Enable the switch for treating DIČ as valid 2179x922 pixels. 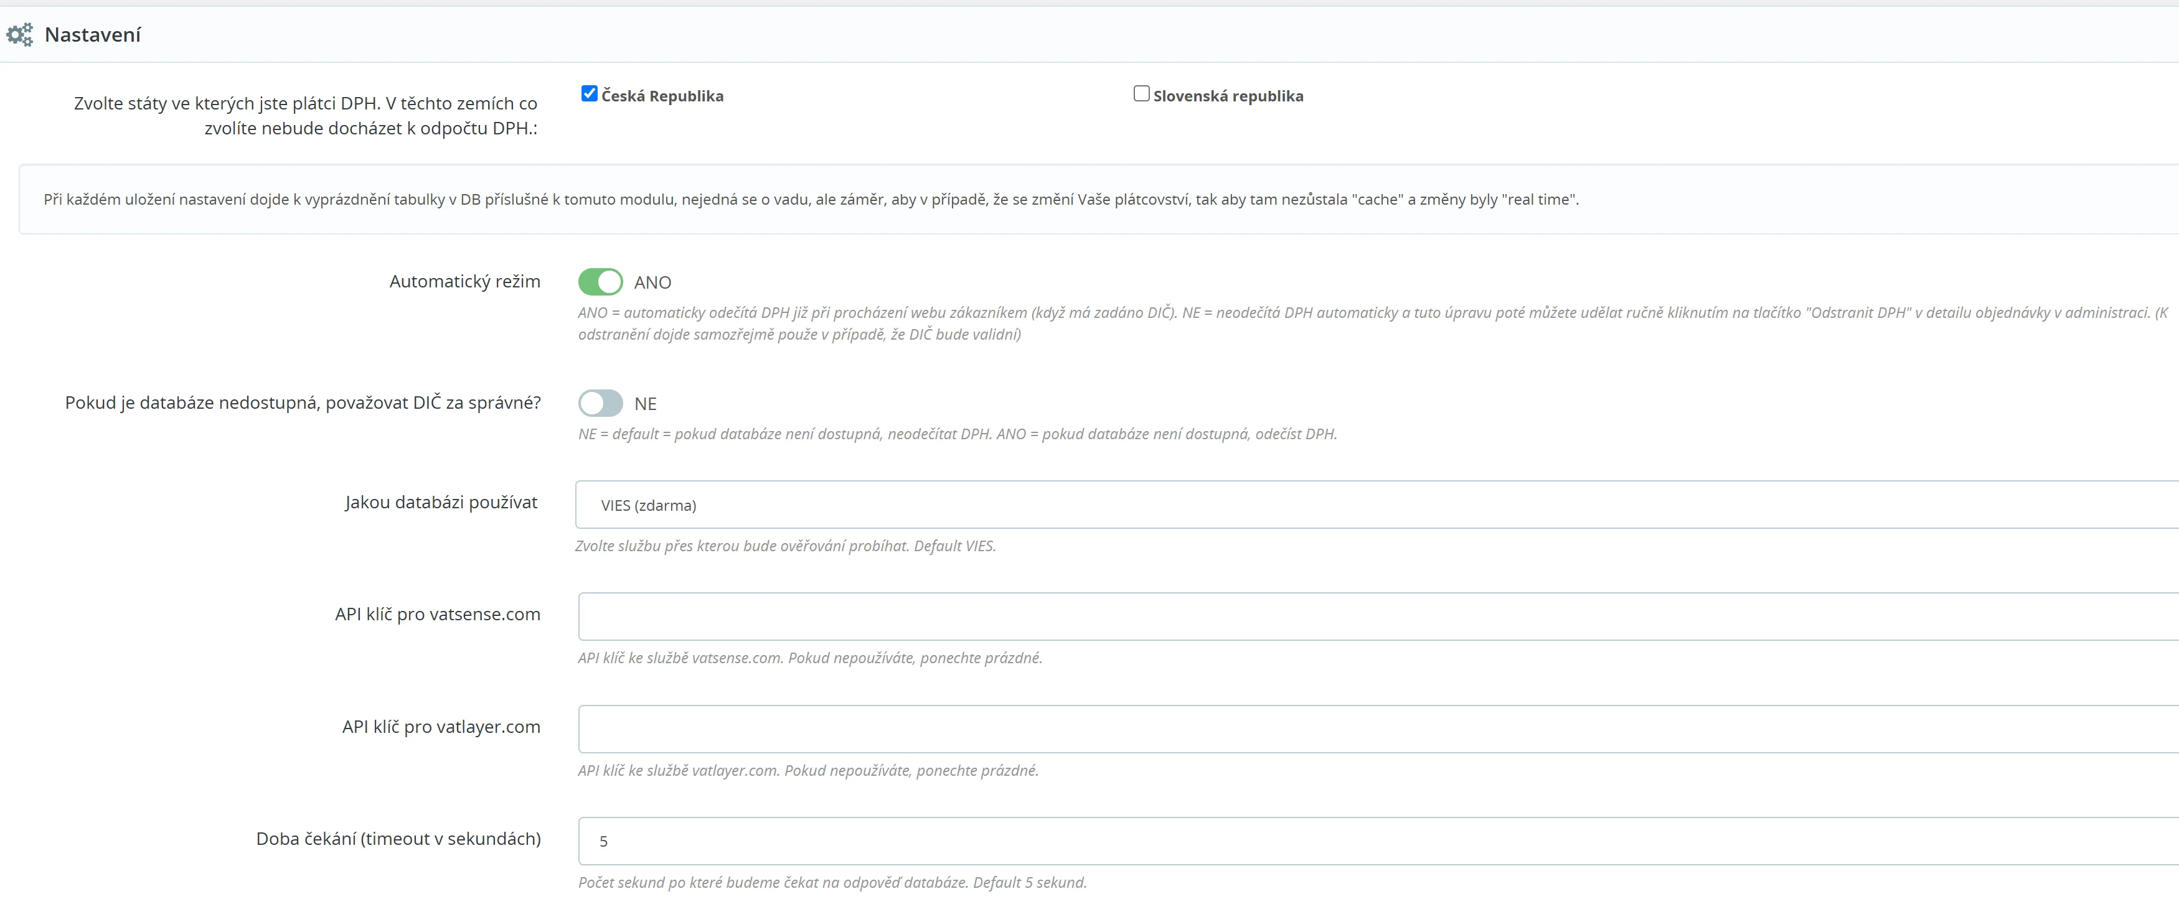click(x=601, y=403)
